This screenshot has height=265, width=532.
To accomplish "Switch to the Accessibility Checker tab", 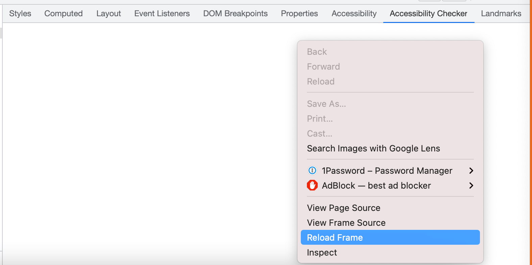I will pyautogui.click(x=428, y=14).
